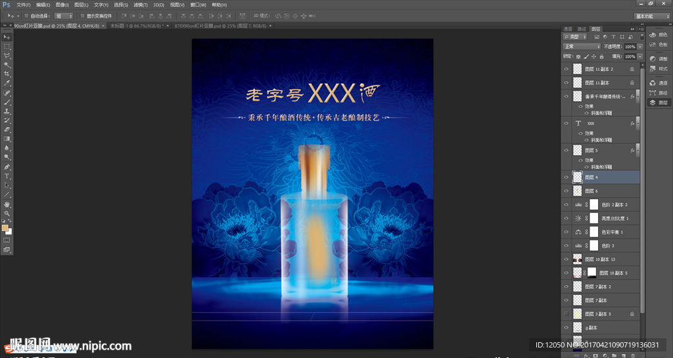The image size is (673, 358).
Task: Select layer 图层 10 副本 13 thumbnail
Action: [578, 259]
